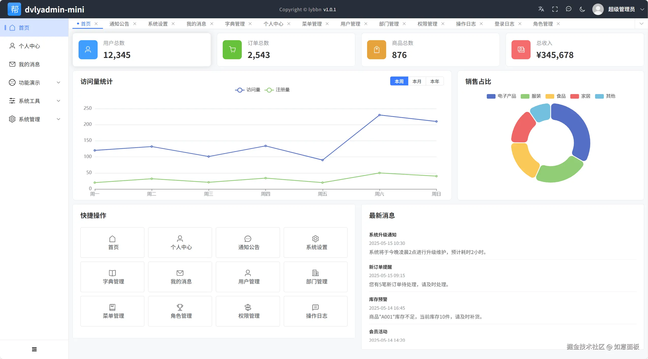Screen dimensions: 648x359
Task: Switch the chart to 本月 view
Action: (x=417, y=81)
